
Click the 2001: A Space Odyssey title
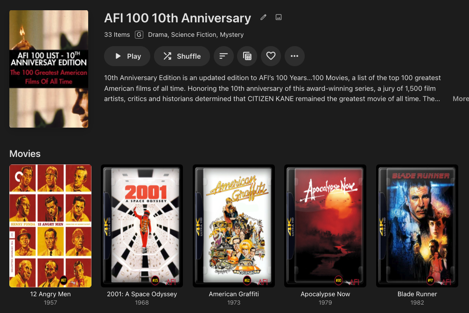(142, 294)
